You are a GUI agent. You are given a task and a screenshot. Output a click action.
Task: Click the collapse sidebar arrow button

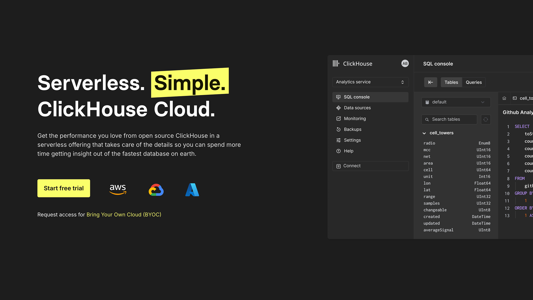point(431,82)
